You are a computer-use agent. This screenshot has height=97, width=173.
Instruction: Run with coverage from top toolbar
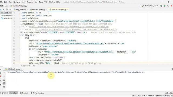(168, 6)
